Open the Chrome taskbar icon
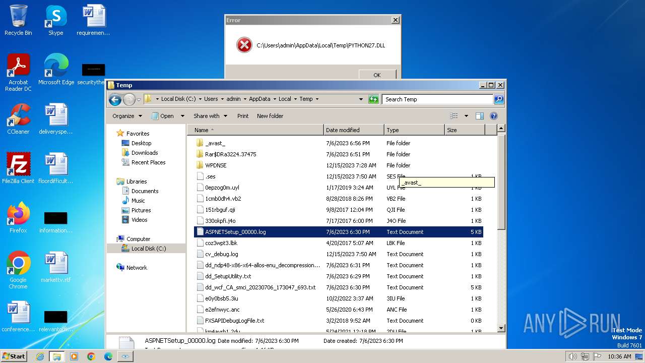The width and height of the screenshot is (645, 363). (91, 356)
